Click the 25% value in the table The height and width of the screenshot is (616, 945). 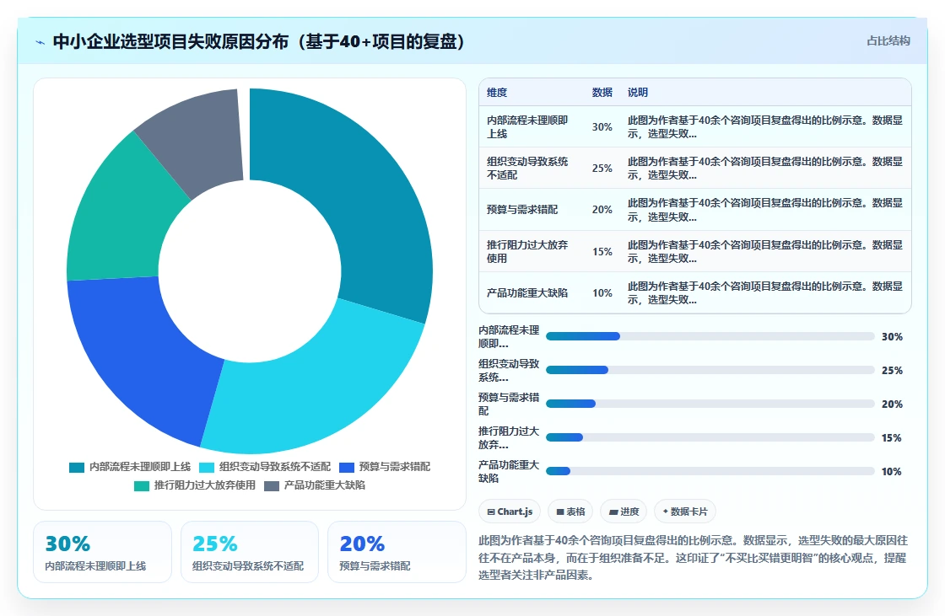[x=602, y=168]
